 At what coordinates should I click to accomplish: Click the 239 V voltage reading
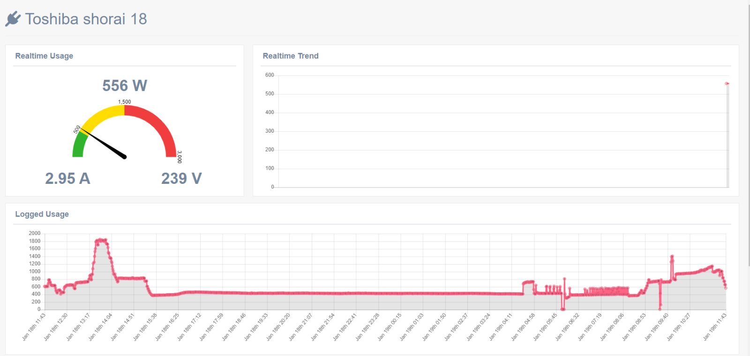point(181,178)
